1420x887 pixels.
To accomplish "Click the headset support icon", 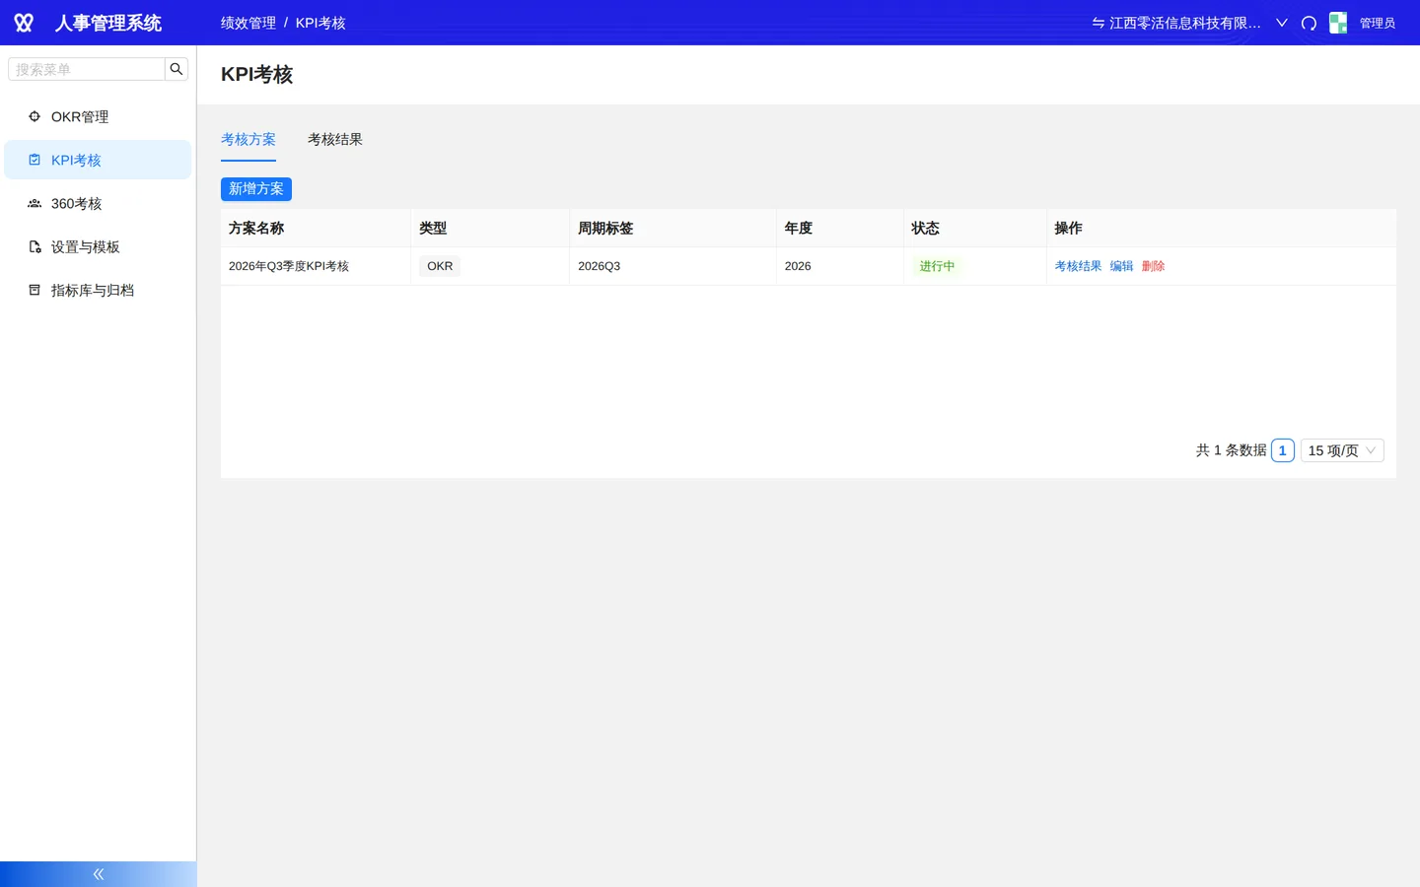I will point(1309,23).
